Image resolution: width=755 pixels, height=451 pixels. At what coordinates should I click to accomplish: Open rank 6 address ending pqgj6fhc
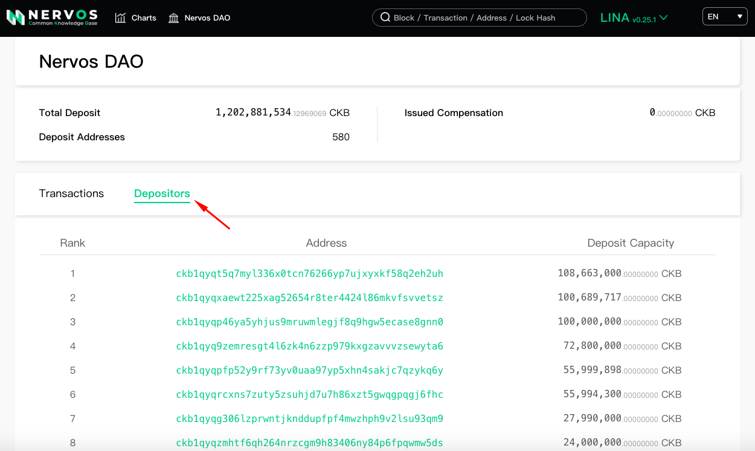(x=309, y=394)
